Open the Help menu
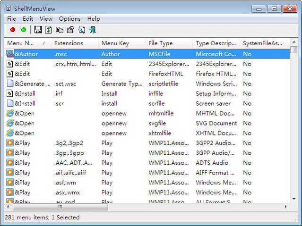This screenshot has height=226, width=302. 94,19
